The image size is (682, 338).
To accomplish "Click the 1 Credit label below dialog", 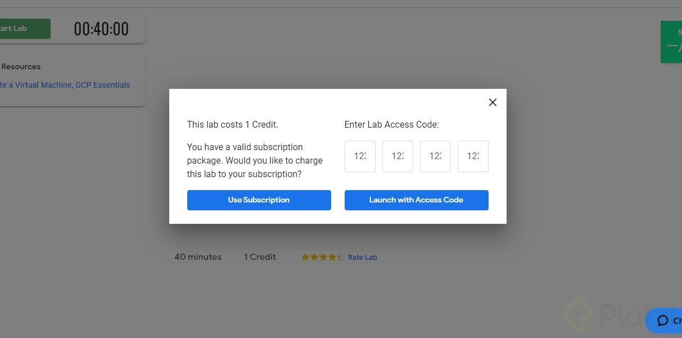I will tap(260, 257).
